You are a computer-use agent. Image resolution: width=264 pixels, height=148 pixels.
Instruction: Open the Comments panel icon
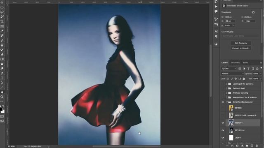pos(216,12)
